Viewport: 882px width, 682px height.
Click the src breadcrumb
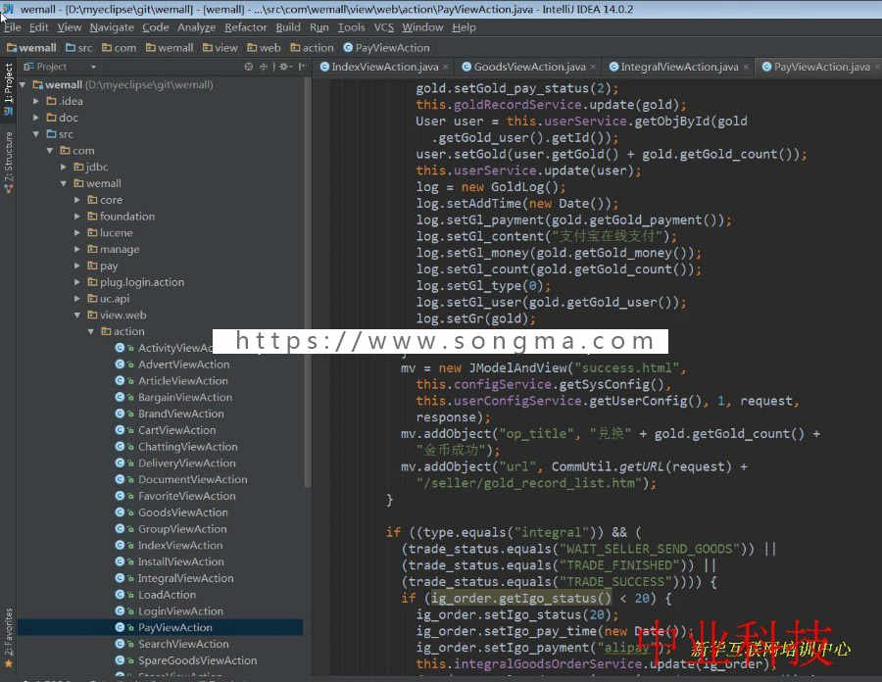pyautogui.click(x=79, y=48)
